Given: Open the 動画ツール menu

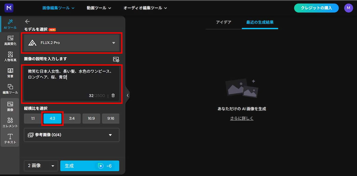Looking at the screenshot, I should coord(99,8).
